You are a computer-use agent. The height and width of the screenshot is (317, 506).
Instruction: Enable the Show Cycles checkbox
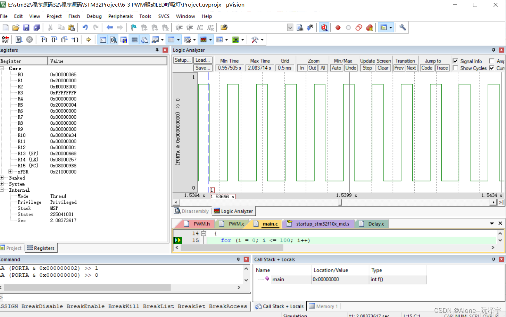455,68
